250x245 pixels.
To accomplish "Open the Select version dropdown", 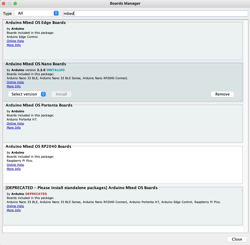I will 27,94.
